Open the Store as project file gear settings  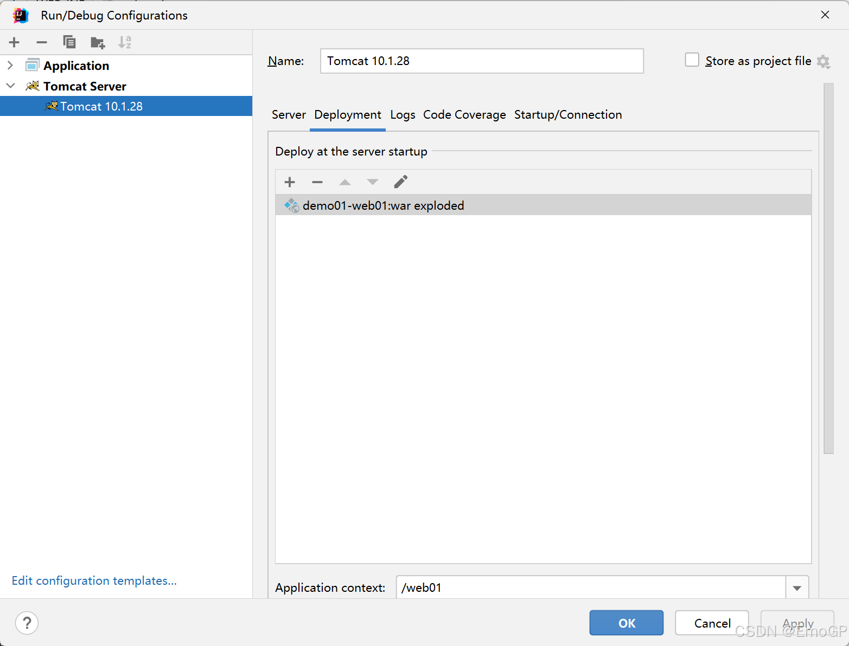[824, 62]
